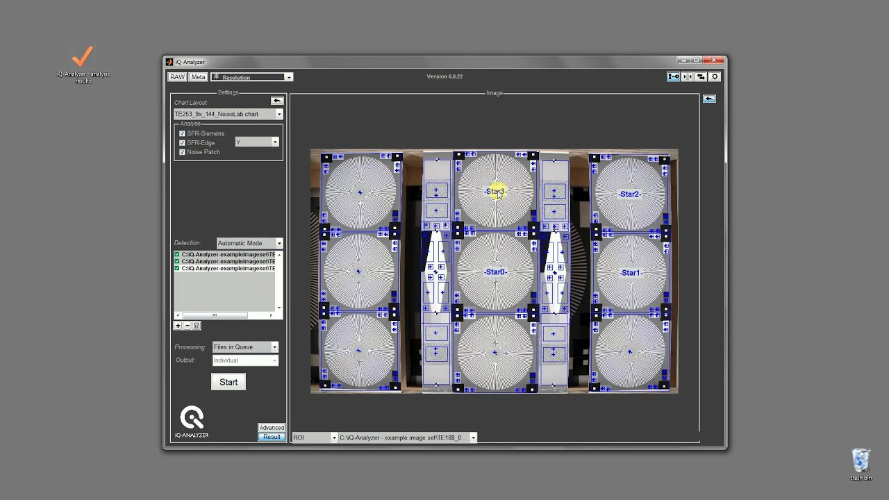Click the file list scroll-up arrow
Viewport: 889px width, 500px height.
tap(279, 255)
